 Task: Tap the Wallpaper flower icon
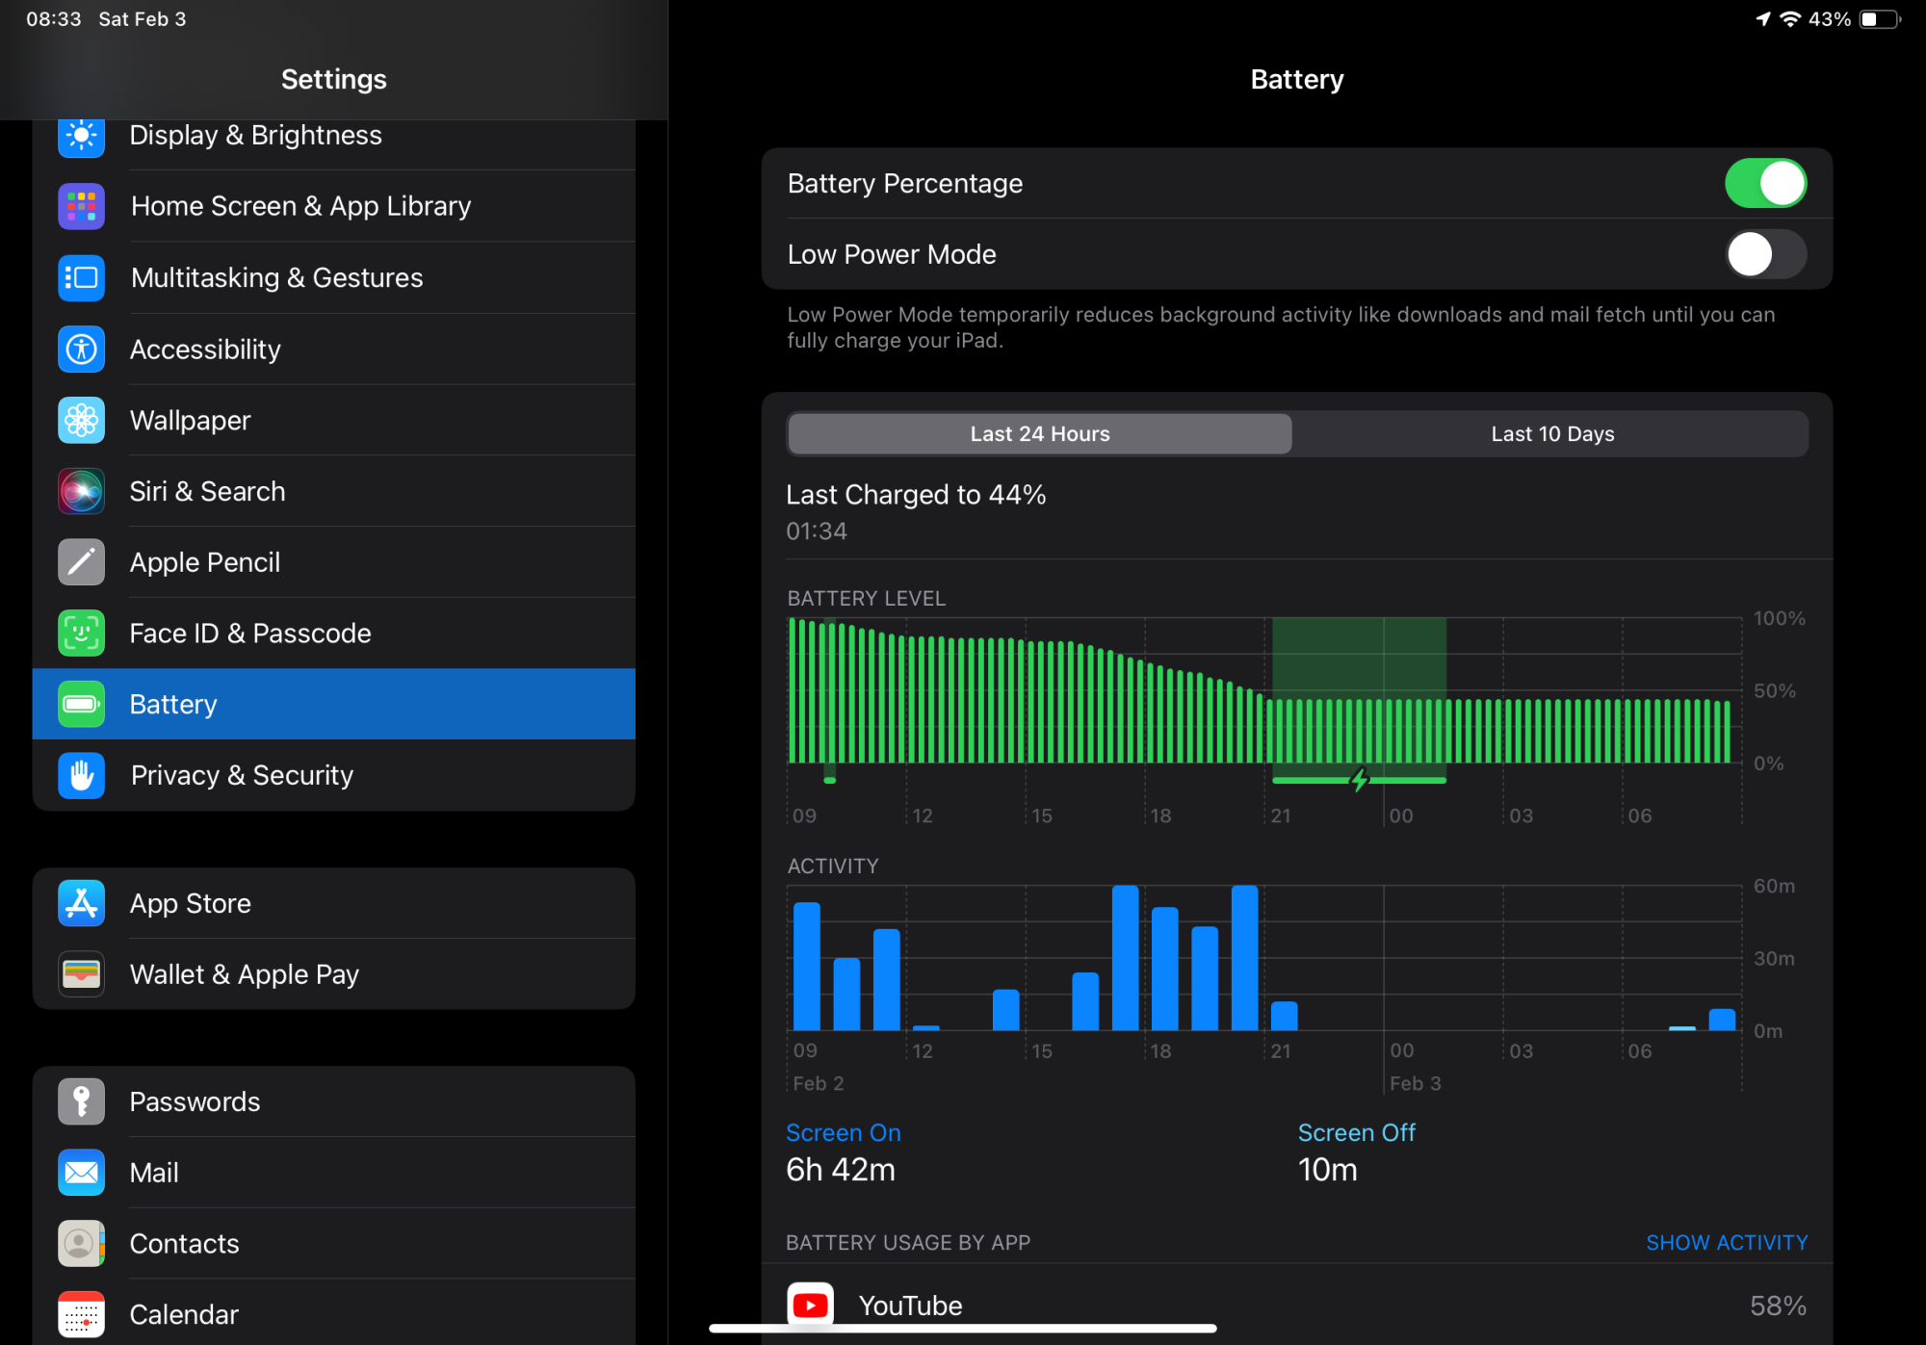pyautogui.click(x=81, y=421)
